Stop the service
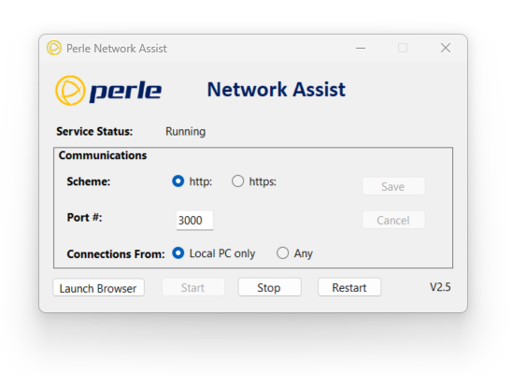512x375 pixels. tap(269, 288)
